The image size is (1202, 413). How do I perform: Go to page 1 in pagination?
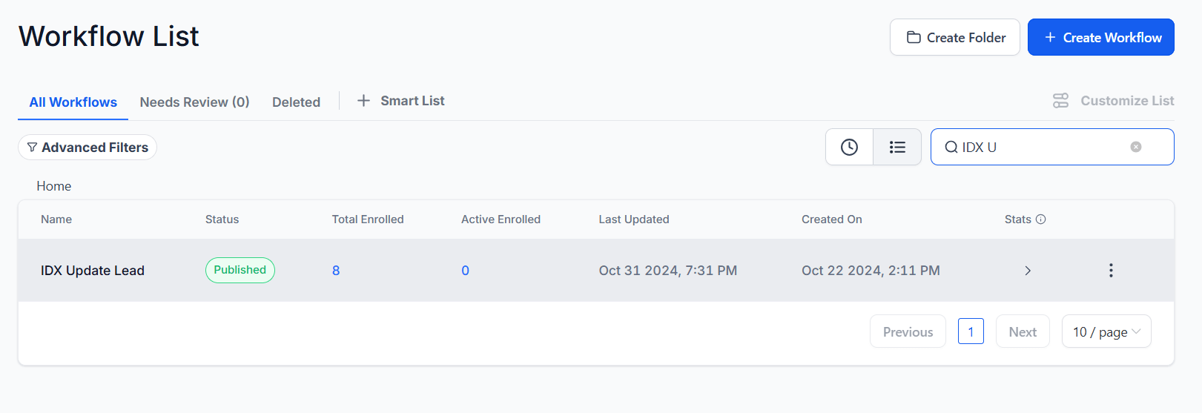pos(970,331)
